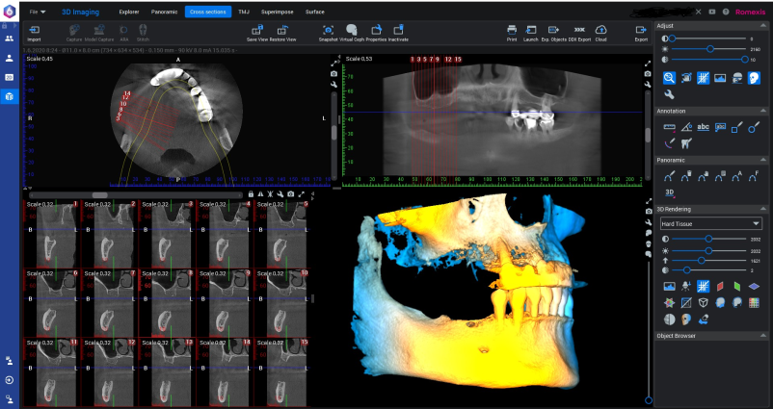Collapse the 3D Rendering panel
773x409 pixels.
[763, 209]
